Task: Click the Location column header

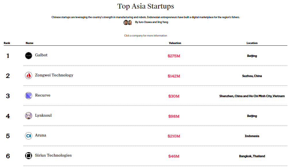Action: pos(252,43)
